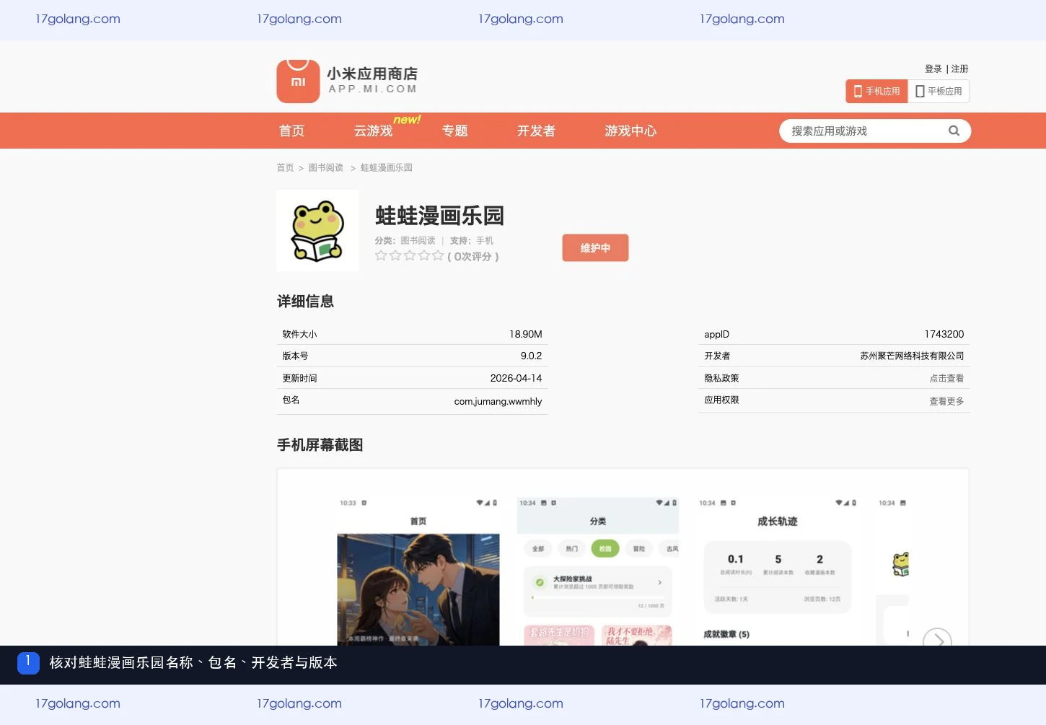Click package name com.jumang.wwmhly
Screen dimensions: 1046x725
click(498, 401)
